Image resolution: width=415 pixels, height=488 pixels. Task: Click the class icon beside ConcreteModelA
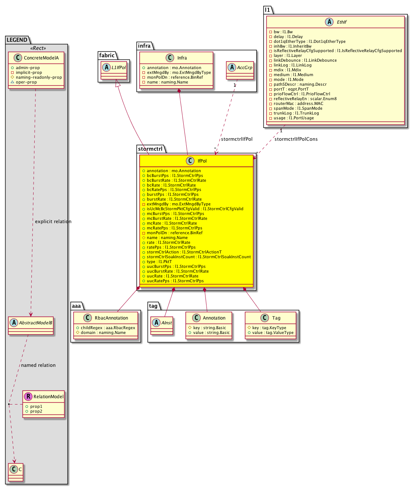(x=18, y=58)
